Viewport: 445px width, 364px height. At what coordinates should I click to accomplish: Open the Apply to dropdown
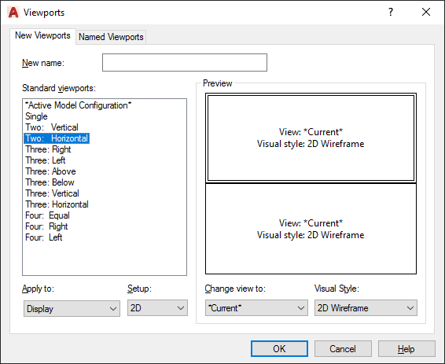(x=72, y=308)
